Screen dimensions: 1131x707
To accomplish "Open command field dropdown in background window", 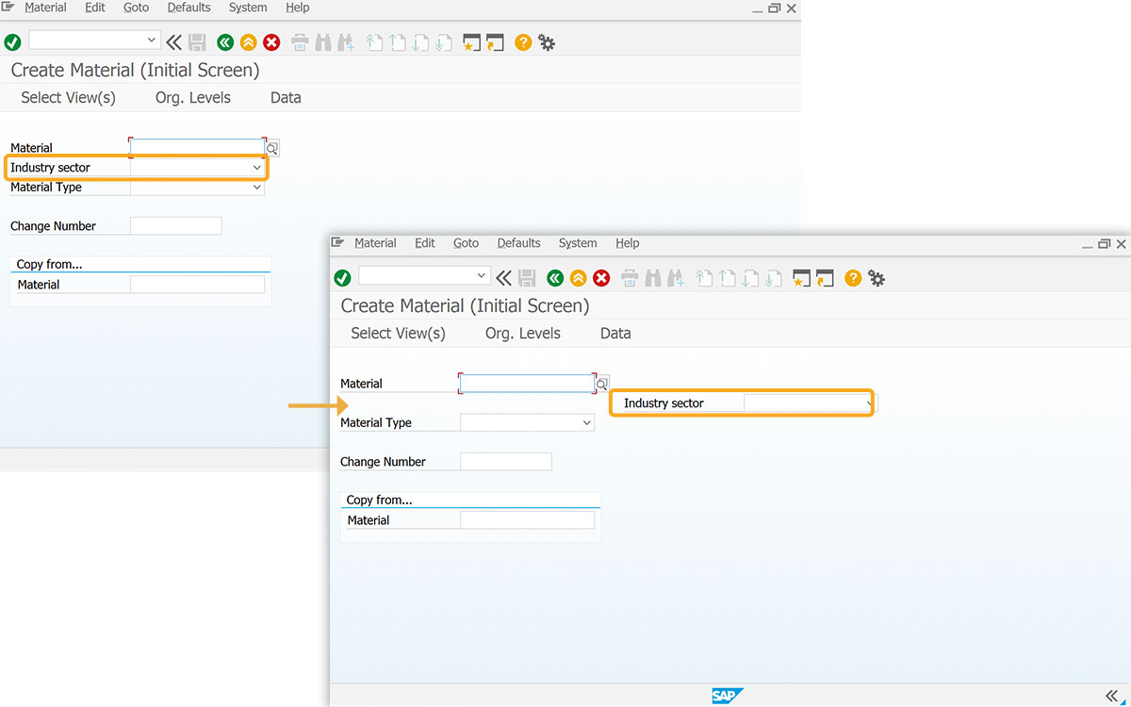I will [151, 41].
